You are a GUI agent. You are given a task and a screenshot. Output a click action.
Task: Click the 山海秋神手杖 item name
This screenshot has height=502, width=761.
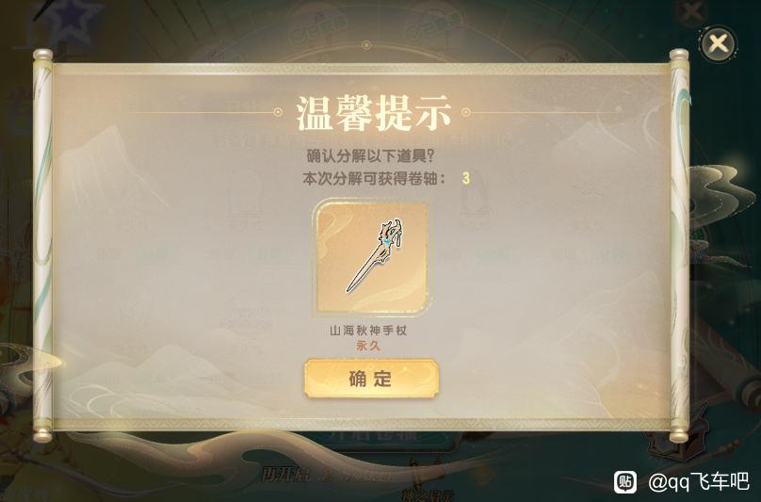coord(368,332)
